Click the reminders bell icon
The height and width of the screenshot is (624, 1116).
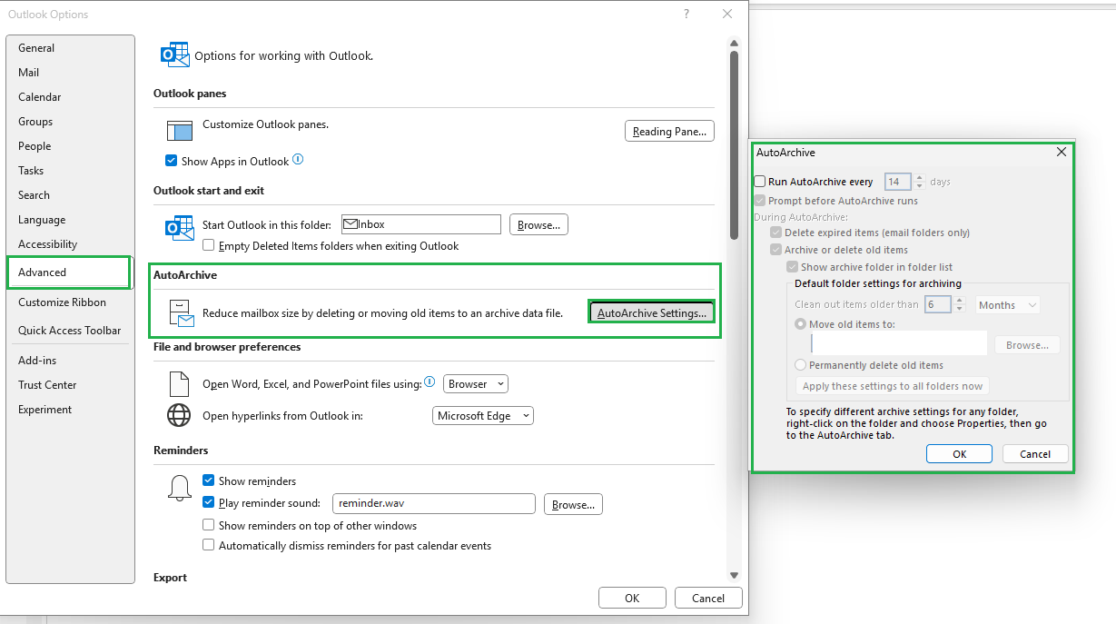click(x=179, y=488)
